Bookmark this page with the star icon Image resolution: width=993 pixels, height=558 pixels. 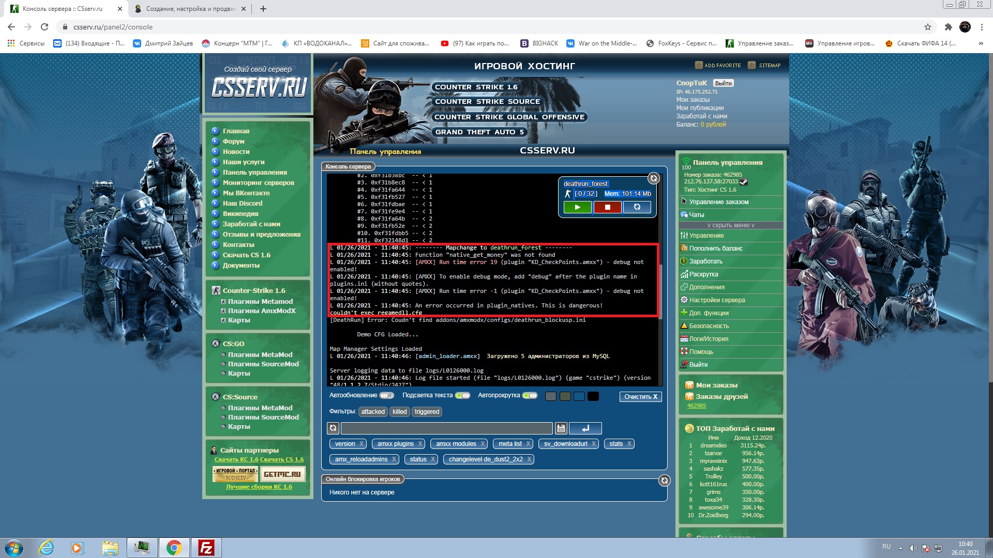pos(928,27)
